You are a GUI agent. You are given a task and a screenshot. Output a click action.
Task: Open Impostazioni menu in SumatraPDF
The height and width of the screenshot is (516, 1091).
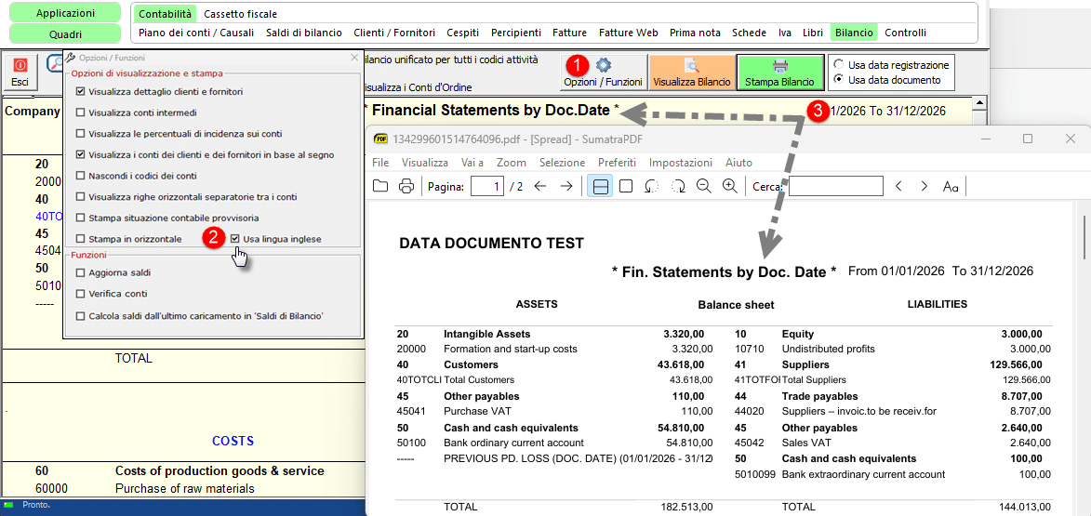681,163
